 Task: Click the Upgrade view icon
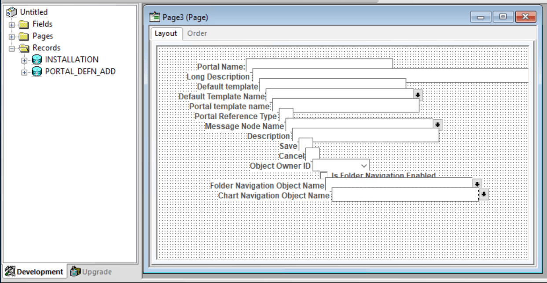pyautogui.click(x=74, y=272)
